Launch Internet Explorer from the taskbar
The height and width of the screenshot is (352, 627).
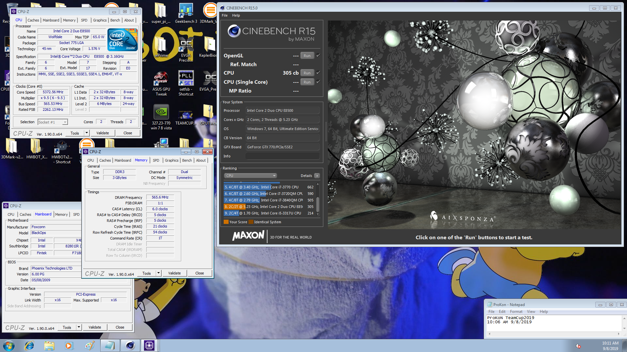click(29, 345)
